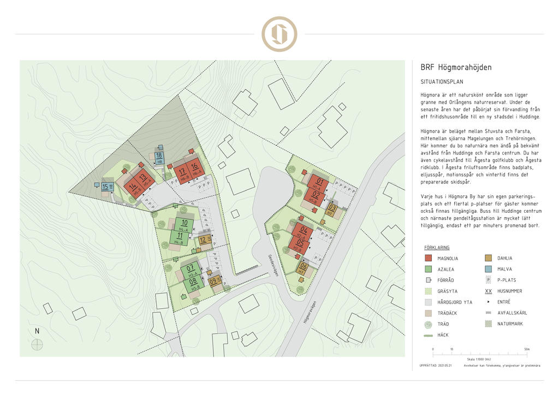Image resolution: width=559 pixels, height=395 pixels.
Task: Click house number 01 on the plan
Action: click(320, 182)
